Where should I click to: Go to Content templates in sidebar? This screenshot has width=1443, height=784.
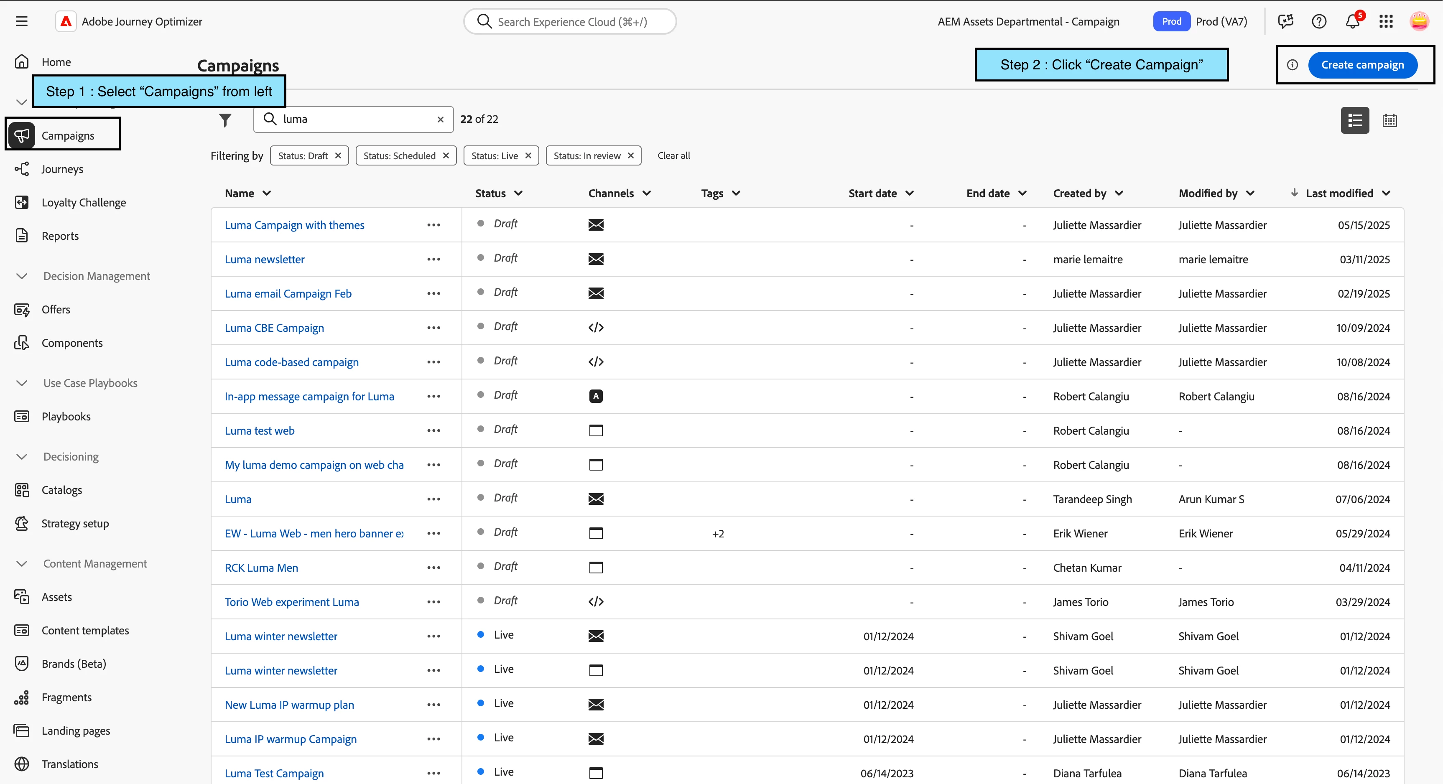point(85,631)
